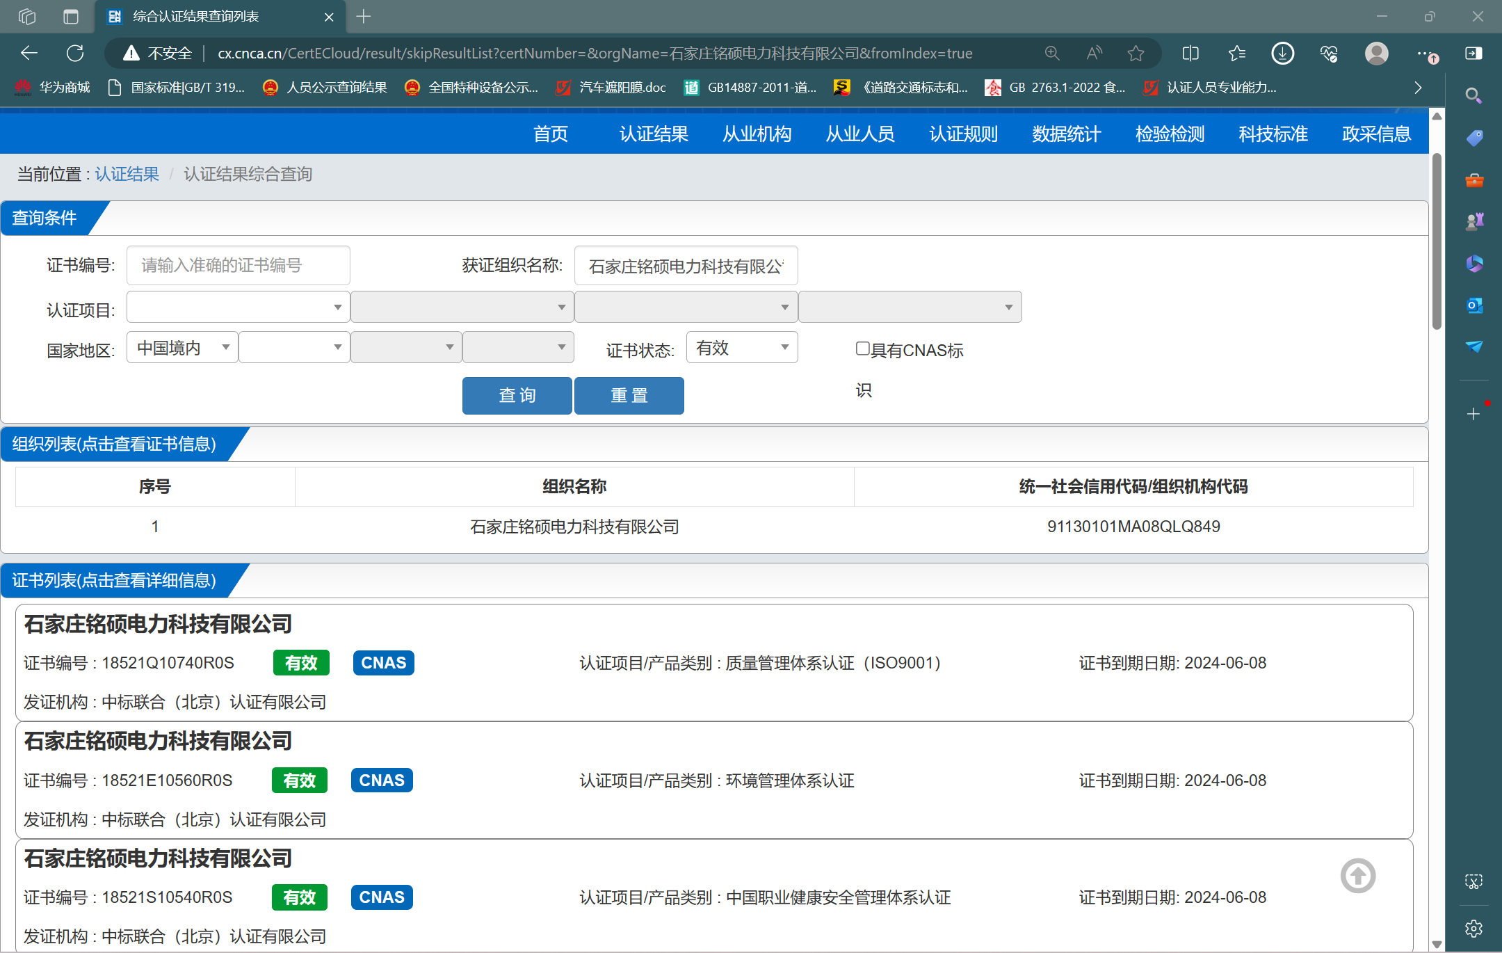Enable the 具有CNAS标识 checkbox

pos(862,349)
